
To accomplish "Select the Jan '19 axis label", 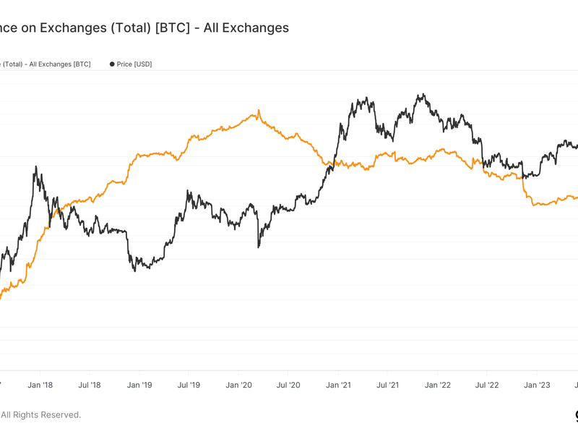I will 139,385.
